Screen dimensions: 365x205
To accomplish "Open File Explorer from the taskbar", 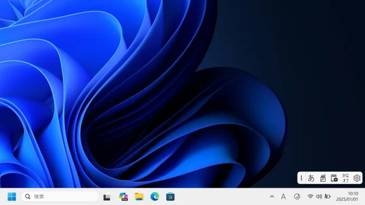I will point(139,197).
